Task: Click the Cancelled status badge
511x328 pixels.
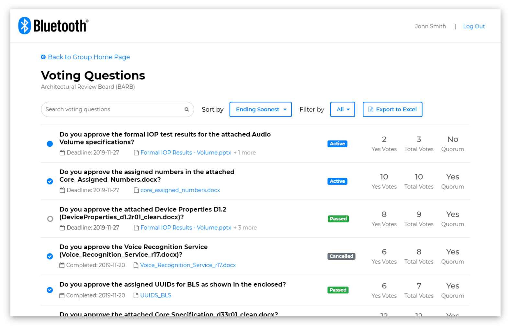Action: pos(341,256)
